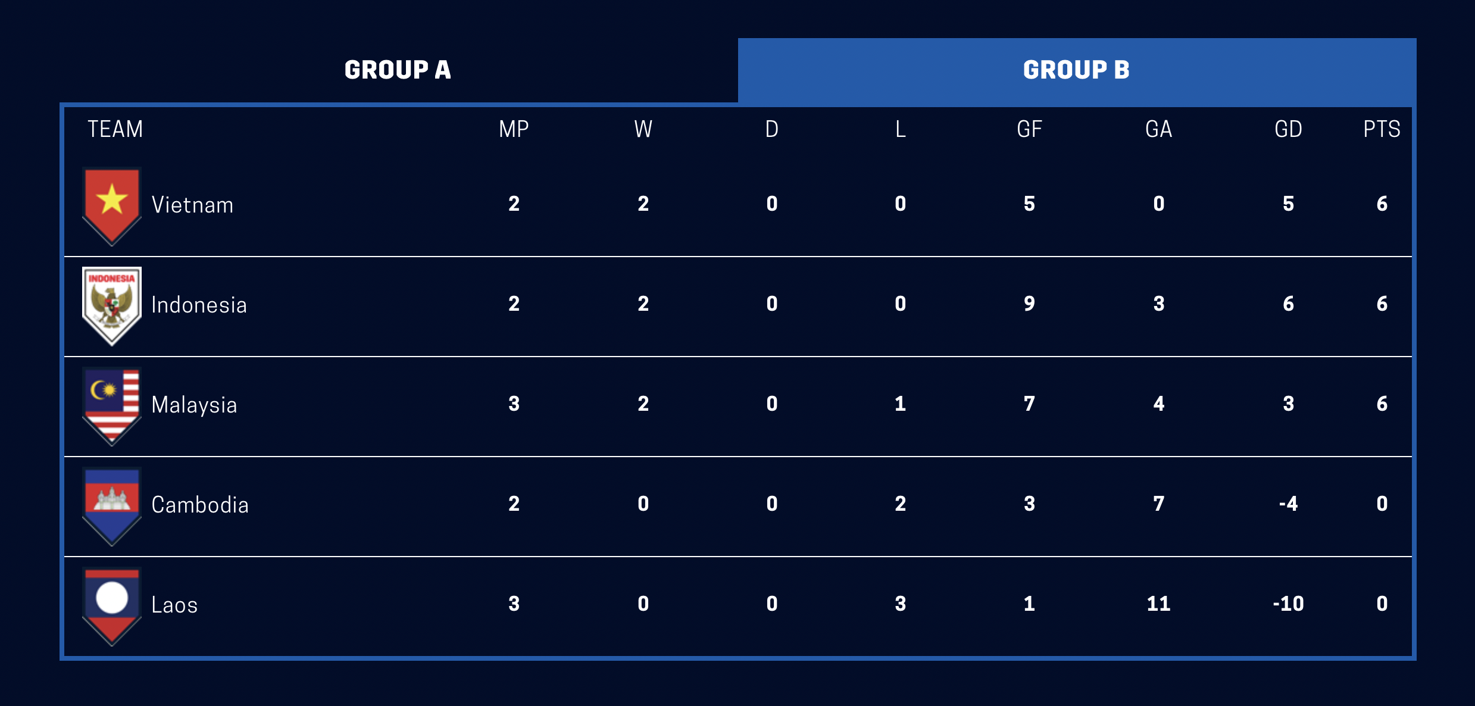Viewport: 1475px width, 706px height.
Task: Switch to the Group A tab
Action: [x=398, y=70]
